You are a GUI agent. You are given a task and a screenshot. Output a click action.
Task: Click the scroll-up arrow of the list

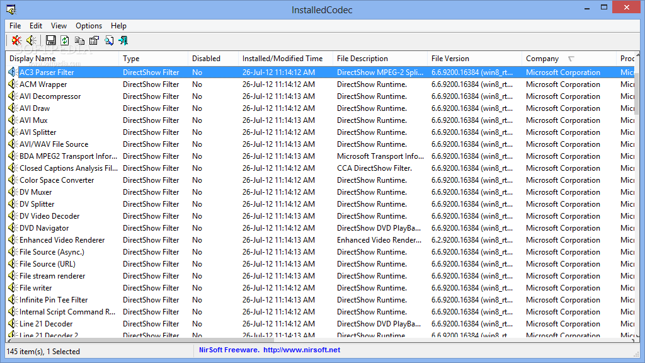pyautogui.click(x=637, y=55)
